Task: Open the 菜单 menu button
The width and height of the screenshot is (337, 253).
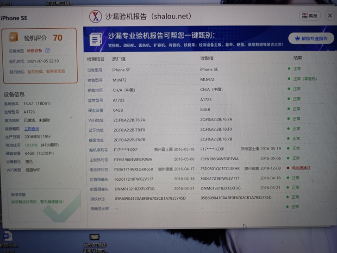Action: [x=310, y=16]
